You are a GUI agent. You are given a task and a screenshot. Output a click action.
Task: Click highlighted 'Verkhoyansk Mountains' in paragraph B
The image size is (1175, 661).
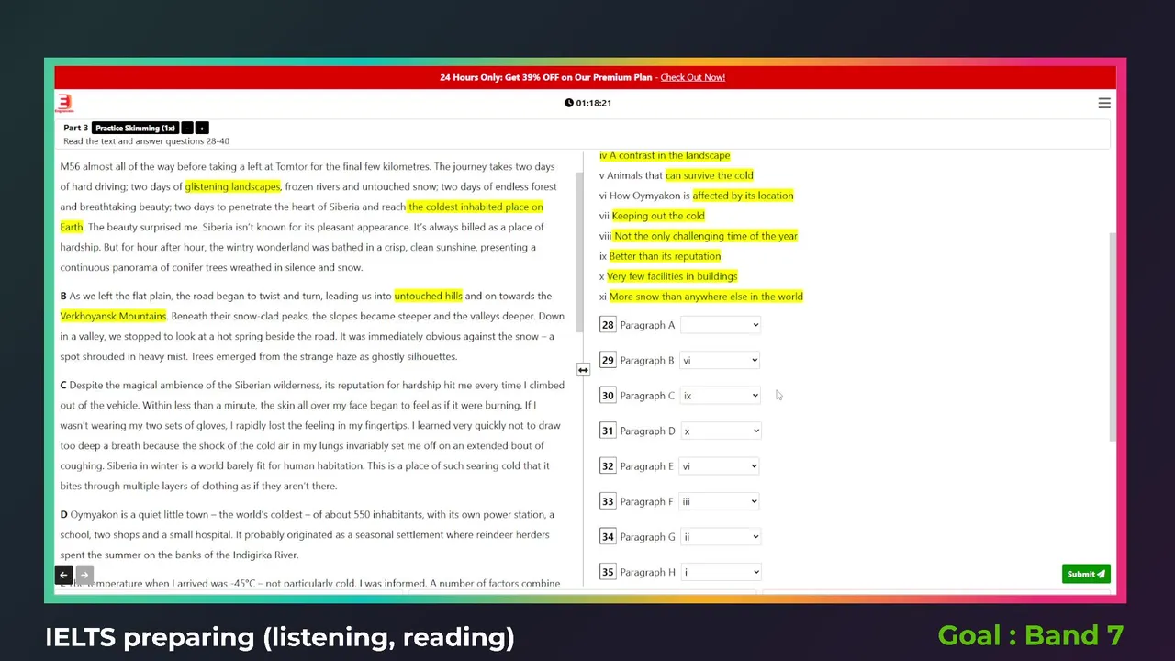tap(114, 316)
